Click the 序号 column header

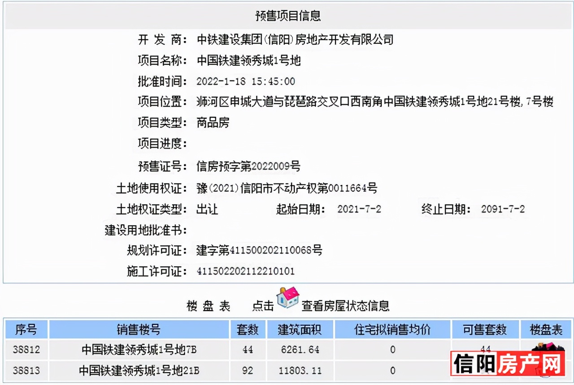[x=26, y=330]
